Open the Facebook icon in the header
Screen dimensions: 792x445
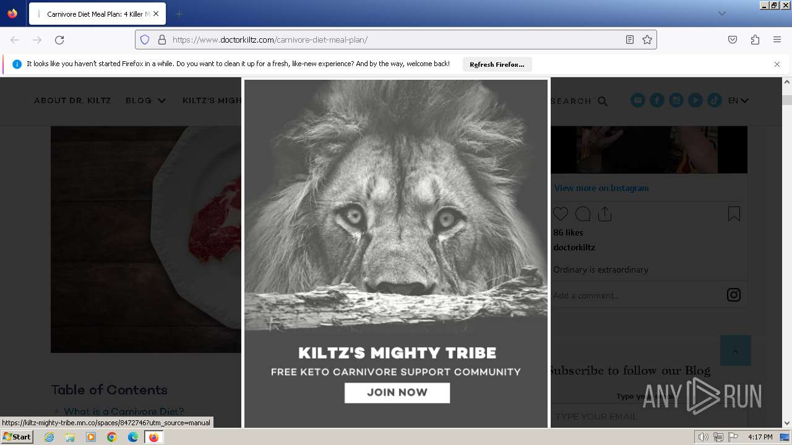pyautogui.click(x=657, y=100)
